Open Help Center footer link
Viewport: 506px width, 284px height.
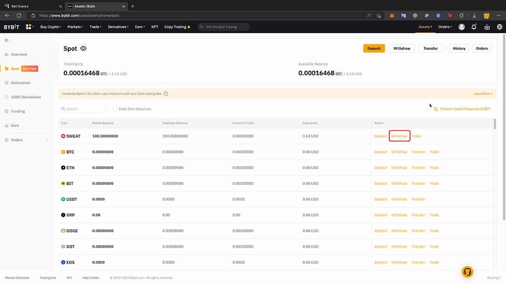(x=91, y=278)
